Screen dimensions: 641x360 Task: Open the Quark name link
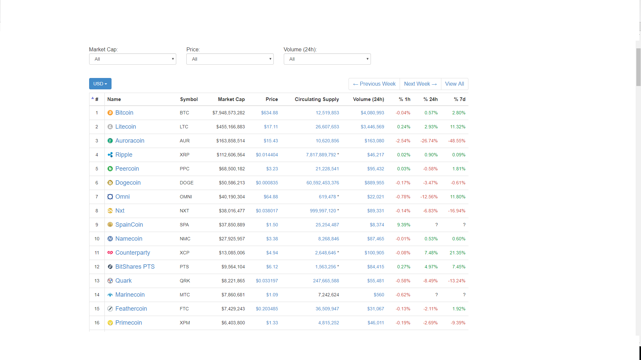point(124,281)
